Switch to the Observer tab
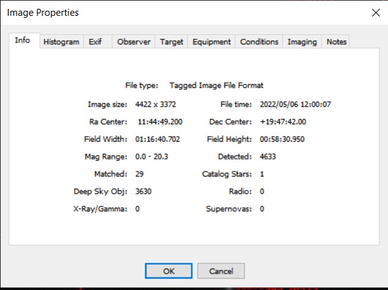The height and width of the screenshot is (290, 388). 134,42
